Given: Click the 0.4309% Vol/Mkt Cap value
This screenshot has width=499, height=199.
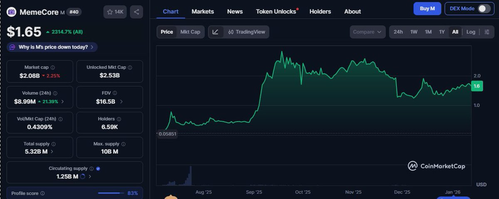Looking at the screenshot, I should click(40, 127).
